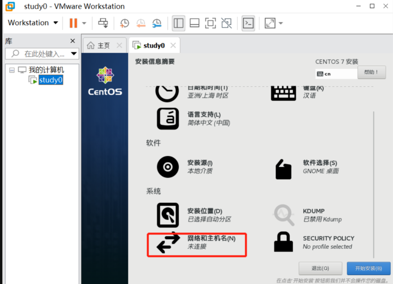Click the '未连接' network status text
The image size is (393, 284).
coord(197,246)
